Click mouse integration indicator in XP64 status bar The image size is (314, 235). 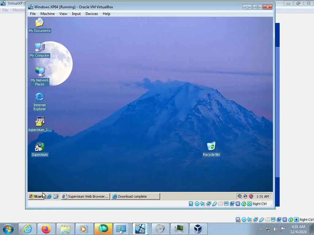point(244,203)
